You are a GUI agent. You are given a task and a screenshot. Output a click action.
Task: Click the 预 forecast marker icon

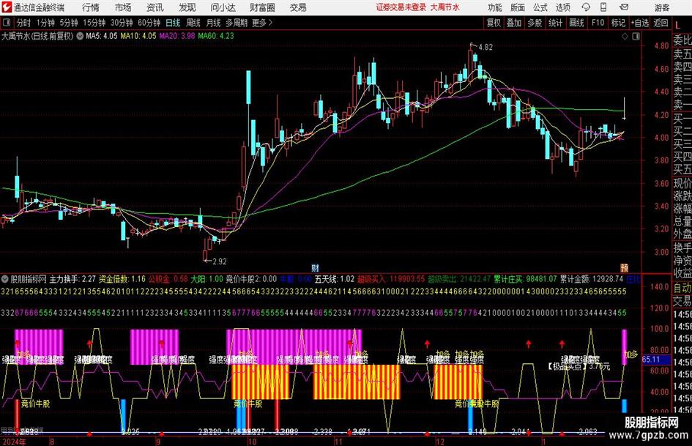pyautogui.click(x=625, y=268)
